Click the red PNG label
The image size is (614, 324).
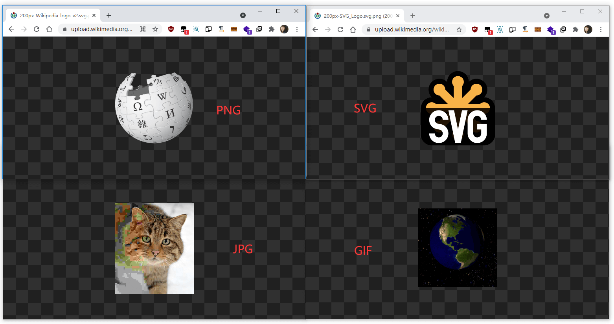tap(228, 110)
